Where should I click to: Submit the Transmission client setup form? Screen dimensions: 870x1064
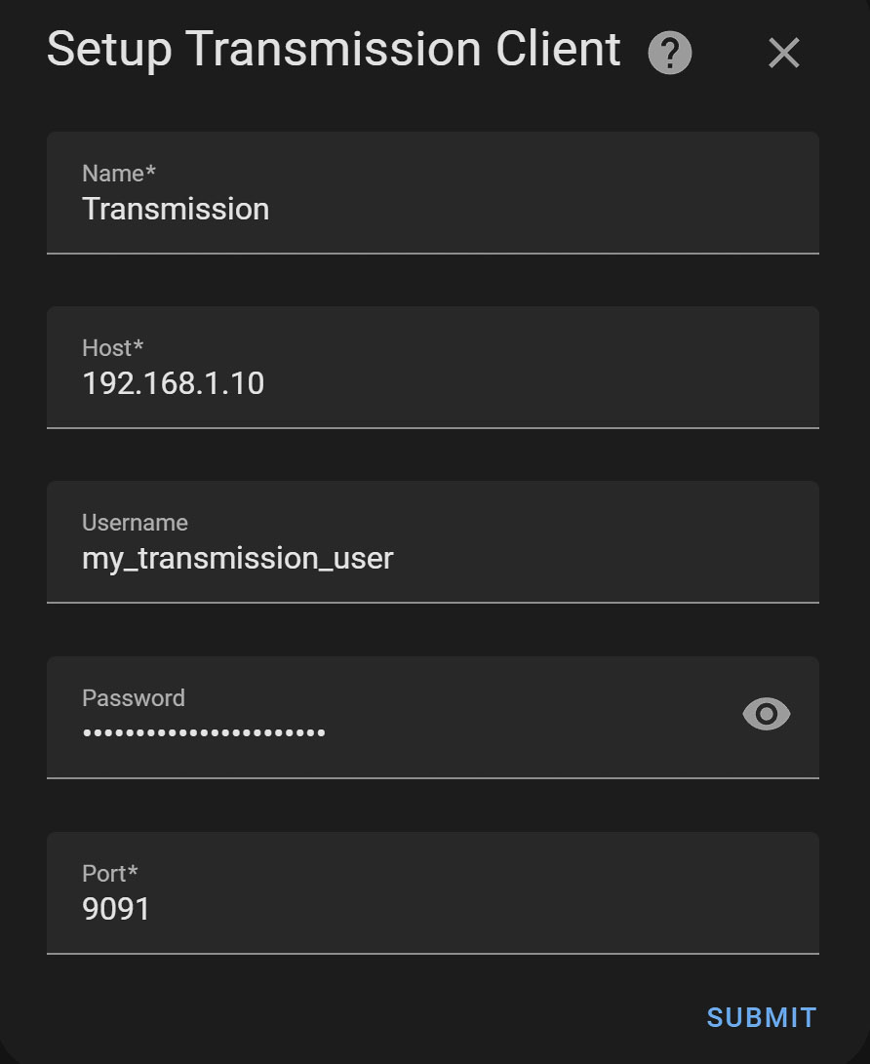pos(762,1017)
